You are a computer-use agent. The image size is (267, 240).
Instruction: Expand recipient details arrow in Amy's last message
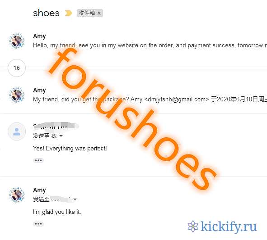[x=75, y=199]
